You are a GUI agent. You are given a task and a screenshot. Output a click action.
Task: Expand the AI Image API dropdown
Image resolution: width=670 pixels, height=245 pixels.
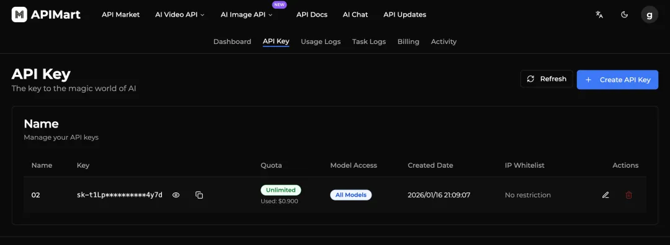(246, 14)
